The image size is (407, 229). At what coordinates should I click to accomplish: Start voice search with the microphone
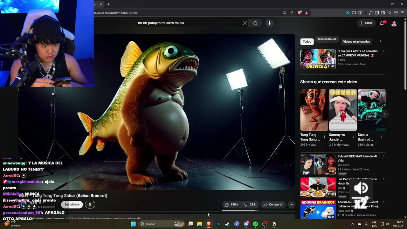click(x=269, y=23)
